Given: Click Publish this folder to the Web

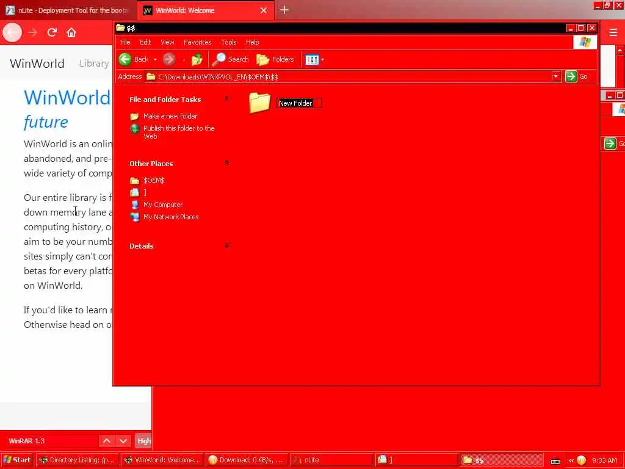Looking at the screenshot, I should pyautogui.click(x=179, y=132).
